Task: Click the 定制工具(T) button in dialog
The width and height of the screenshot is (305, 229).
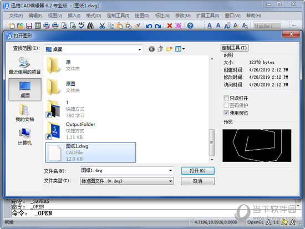Action: [x=235, y=48]
